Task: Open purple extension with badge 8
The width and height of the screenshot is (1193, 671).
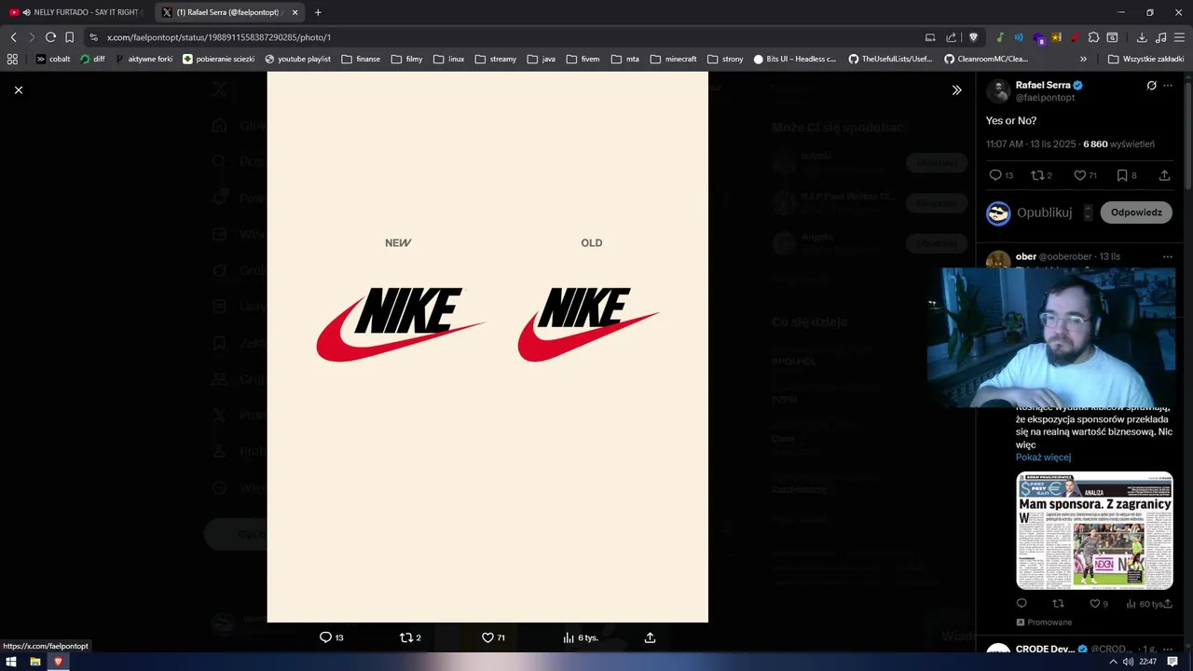Action: click(1038, 38)
